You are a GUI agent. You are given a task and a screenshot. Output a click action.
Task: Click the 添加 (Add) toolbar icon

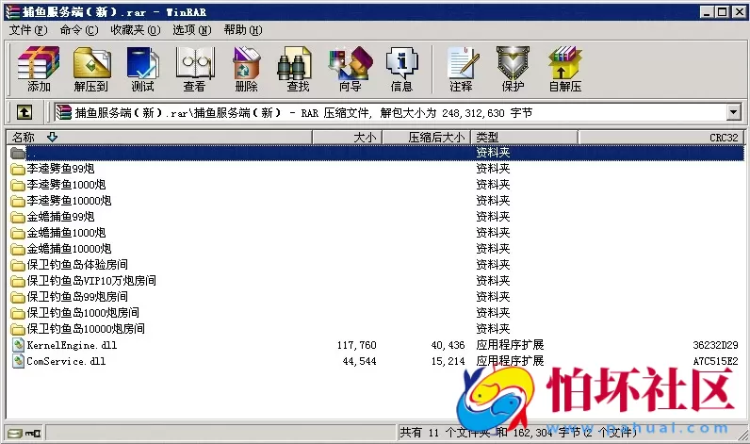coord(39,62)
